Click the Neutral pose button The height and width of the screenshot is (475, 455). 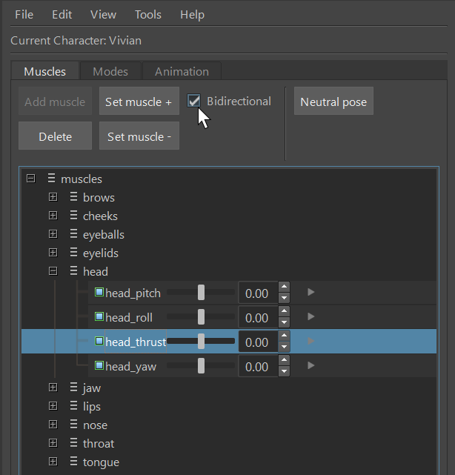333,102
